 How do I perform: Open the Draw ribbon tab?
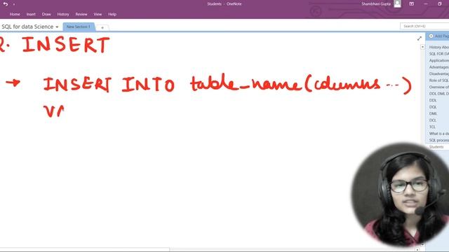(x=46, y=14)
